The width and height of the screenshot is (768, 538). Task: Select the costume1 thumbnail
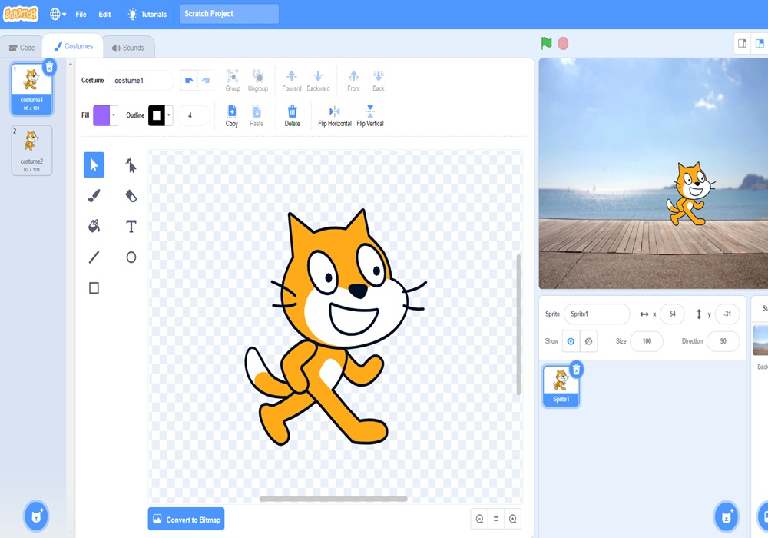tap(31, 89)
